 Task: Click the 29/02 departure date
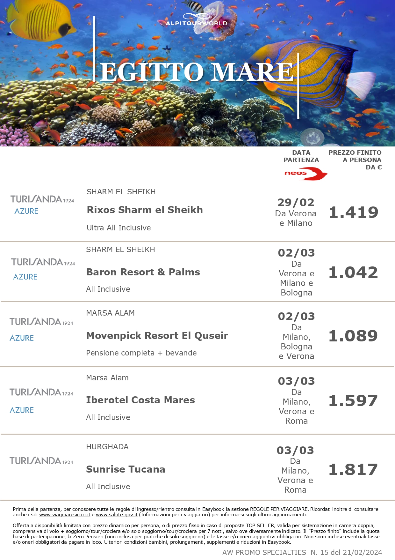pyautogui.click(x=296, y=202)
